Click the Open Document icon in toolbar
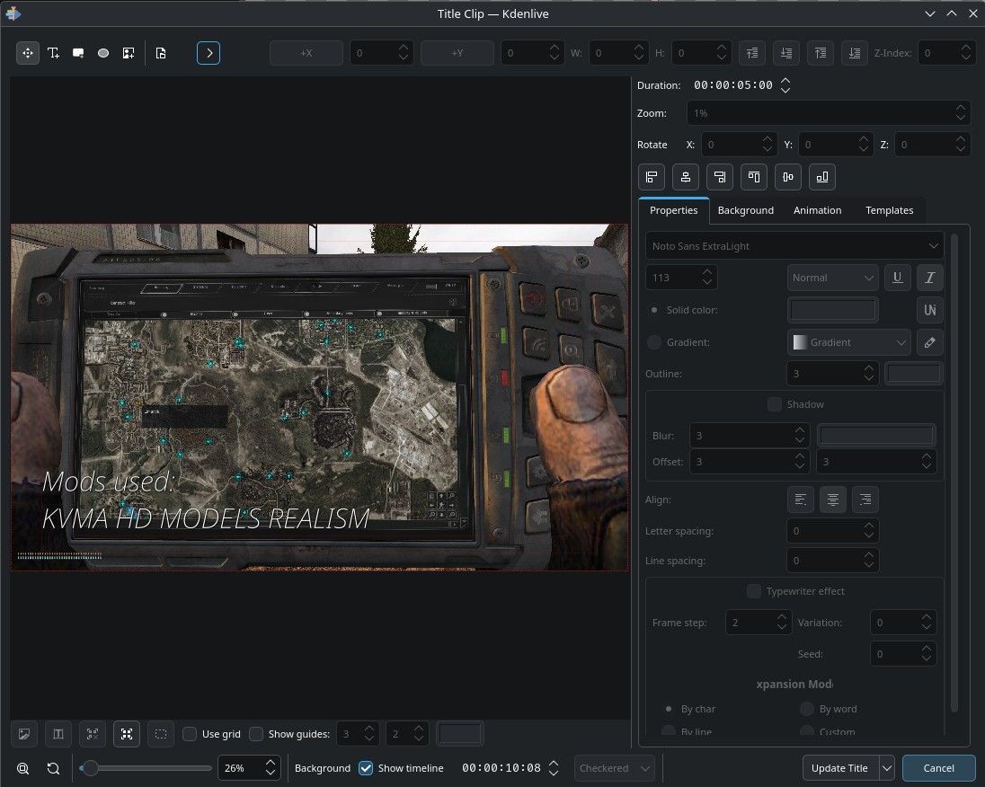 point(161,53)
